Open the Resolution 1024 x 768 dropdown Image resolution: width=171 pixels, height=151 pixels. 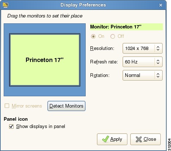(x=142, y=48)
